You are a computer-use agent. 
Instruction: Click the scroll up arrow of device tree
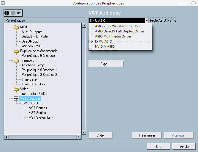point(84,26)
